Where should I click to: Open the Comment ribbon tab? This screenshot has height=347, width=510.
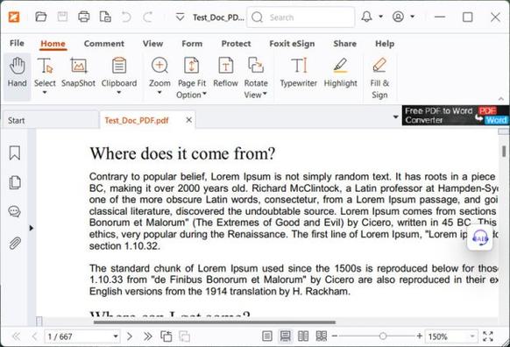pyautogui.click(x=103, y=44)
